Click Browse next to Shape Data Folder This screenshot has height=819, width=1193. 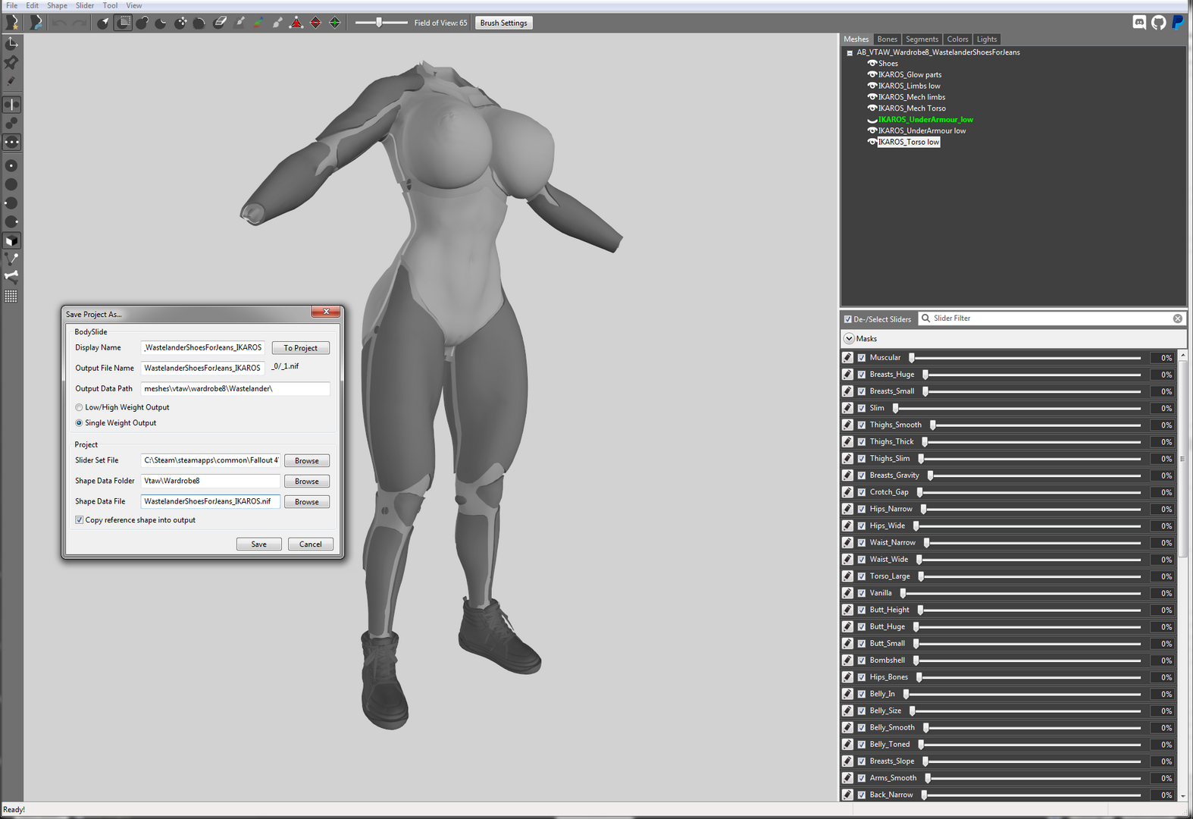pyautogui.click(x=307, y=482)
